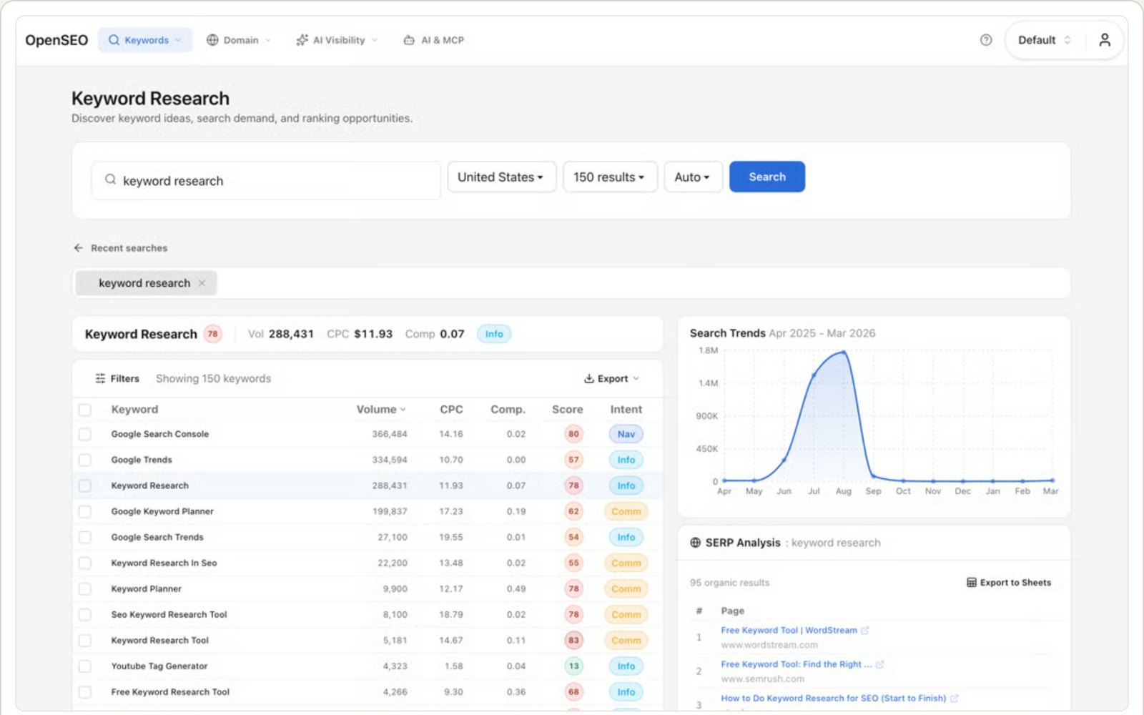Screen dimensions: 1144x715
Task: Open the AI & MCP nav item
Action: pos(434,40)
